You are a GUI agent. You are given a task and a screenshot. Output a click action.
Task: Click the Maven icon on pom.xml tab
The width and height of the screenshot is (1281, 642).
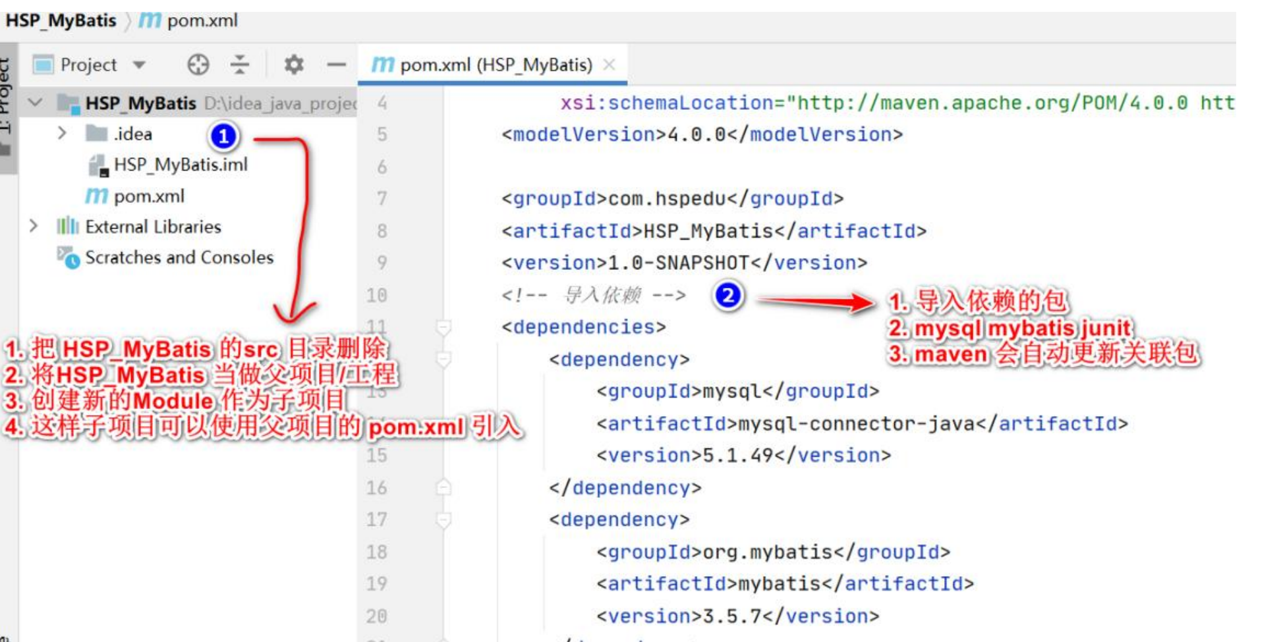click(x=382, y=65)
